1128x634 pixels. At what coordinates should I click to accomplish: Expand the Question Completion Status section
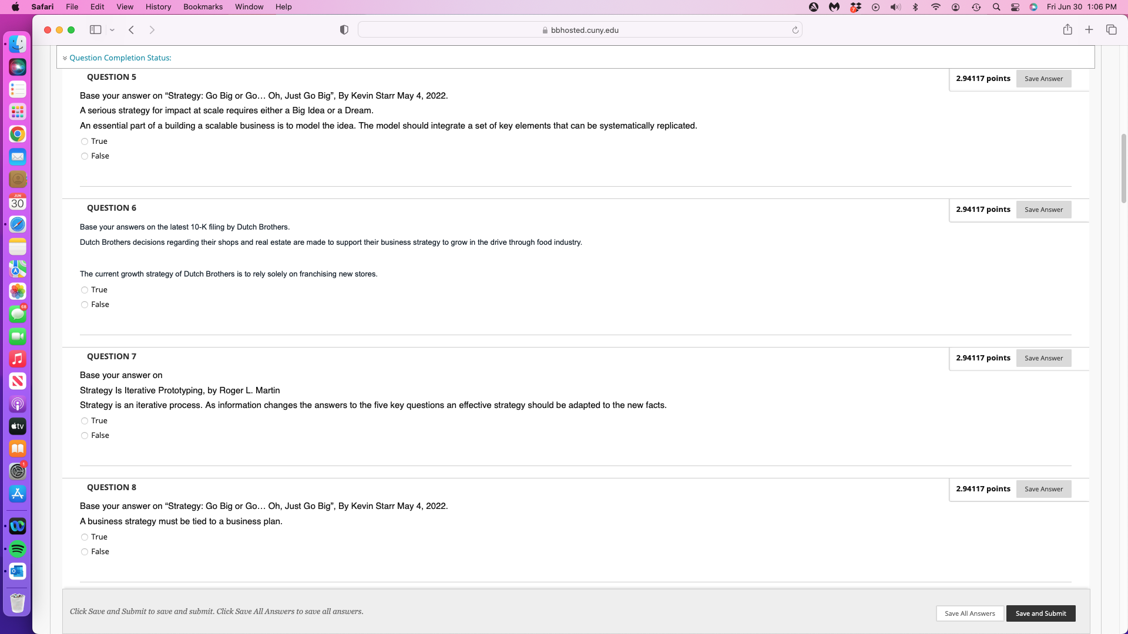click(x=120, y=58)
